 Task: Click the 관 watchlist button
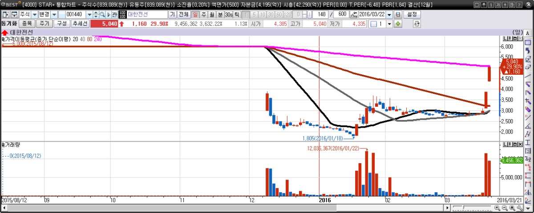(x=114, y=14)
